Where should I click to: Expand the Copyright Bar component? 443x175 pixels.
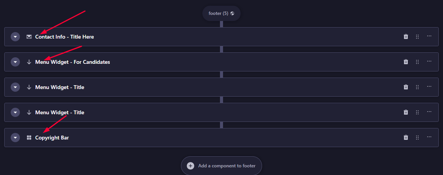tap(15, 138)
